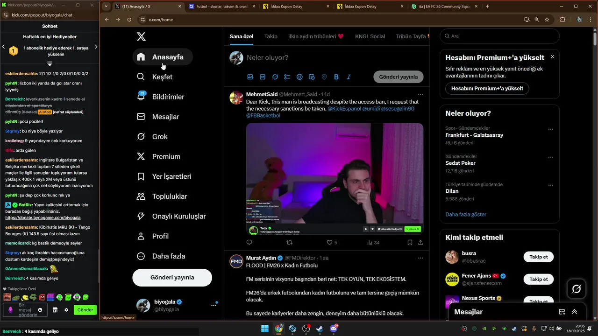Viewport: 598px width, 336px height.
Task: Open the Chrome extensions puzzle icon
Action: (562, 20)
